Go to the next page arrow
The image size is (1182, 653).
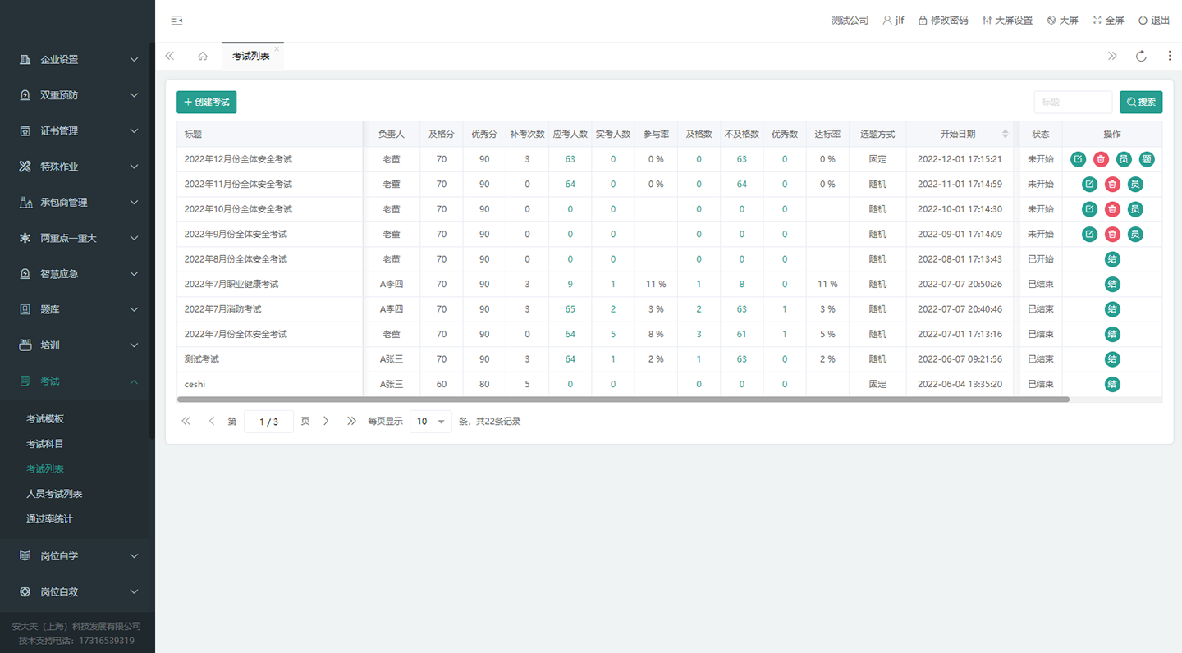coord(326,421)
